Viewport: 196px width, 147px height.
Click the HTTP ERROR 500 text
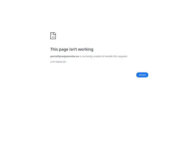point(58,62)
